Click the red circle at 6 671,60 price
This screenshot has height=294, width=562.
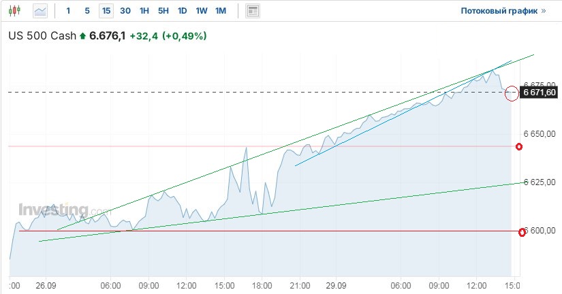(512, 93)
